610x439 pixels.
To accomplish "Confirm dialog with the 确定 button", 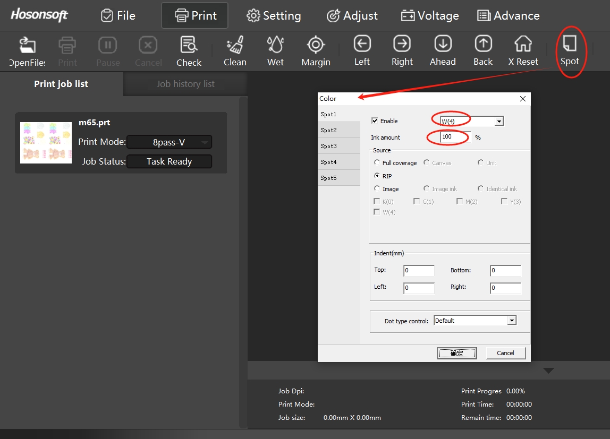I will point(457,353).
